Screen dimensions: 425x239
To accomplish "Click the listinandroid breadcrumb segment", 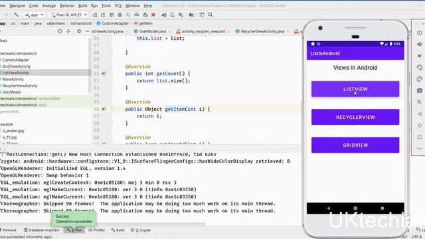I will (81, 23).
